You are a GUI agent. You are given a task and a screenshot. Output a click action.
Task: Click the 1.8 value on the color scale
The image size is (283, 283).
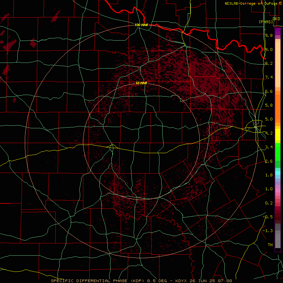coord(269,175)
